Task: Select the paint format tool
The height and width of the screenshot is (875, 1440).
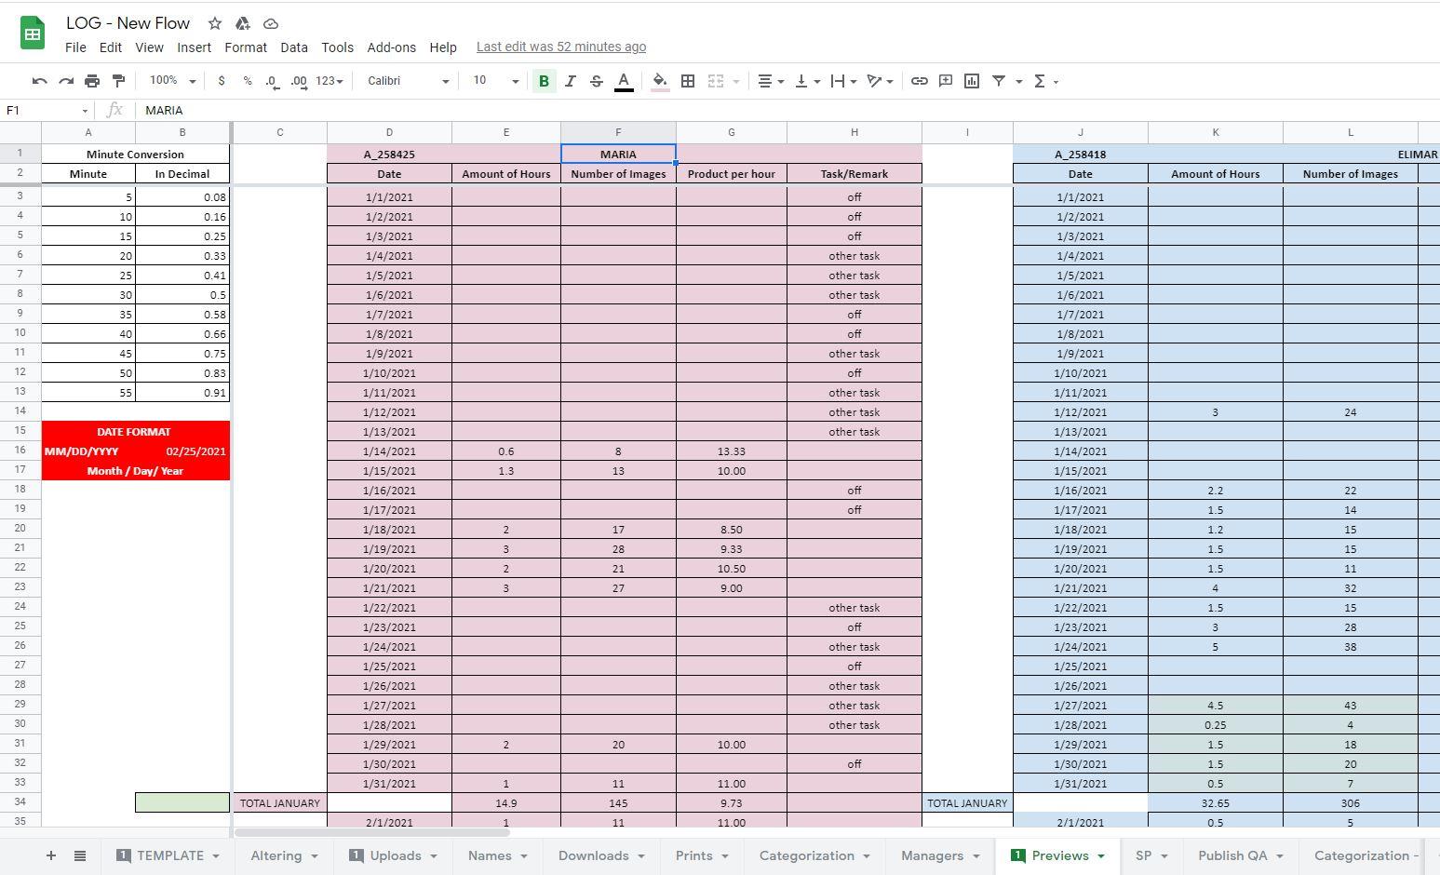Action: (118, 81)
